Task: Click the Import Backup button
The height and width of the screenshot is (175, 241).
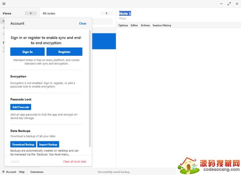Action: click(x=48, y=144)
